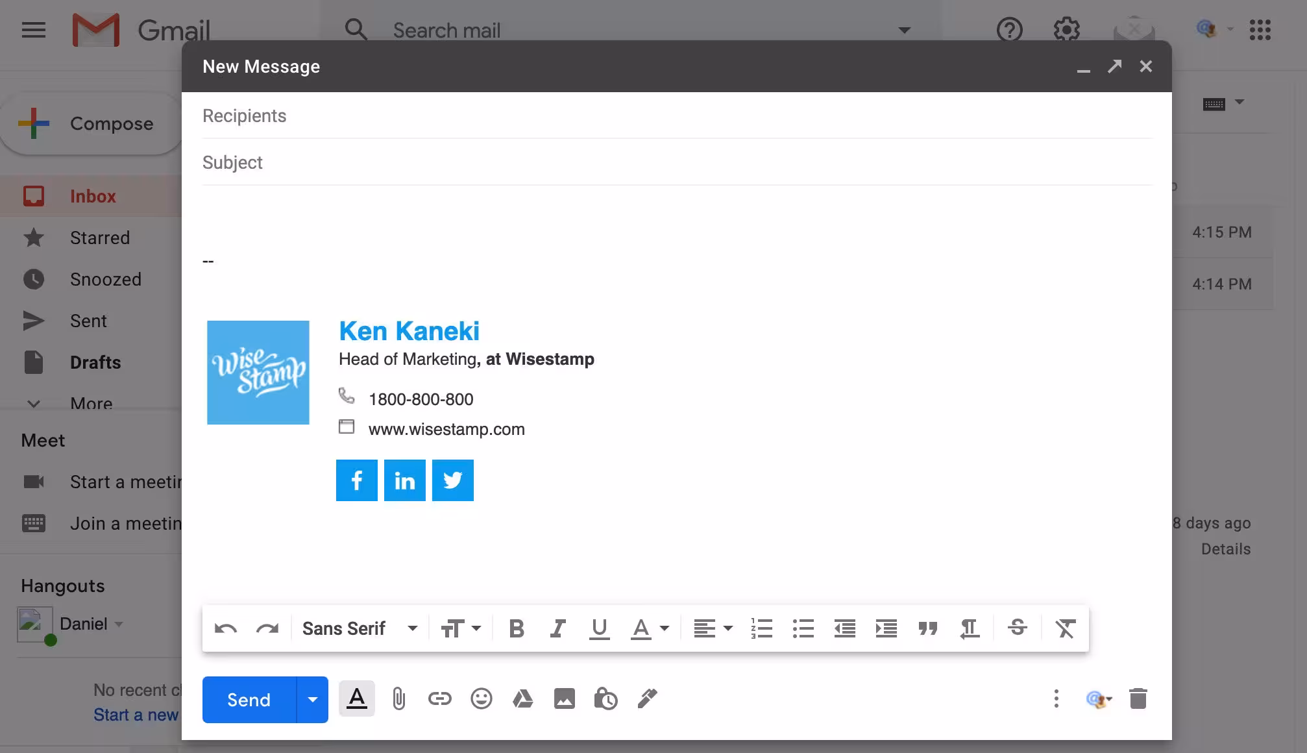
Task: Toggle the formatting options A button
Action: pyautogui.click(x=356, y=699)
